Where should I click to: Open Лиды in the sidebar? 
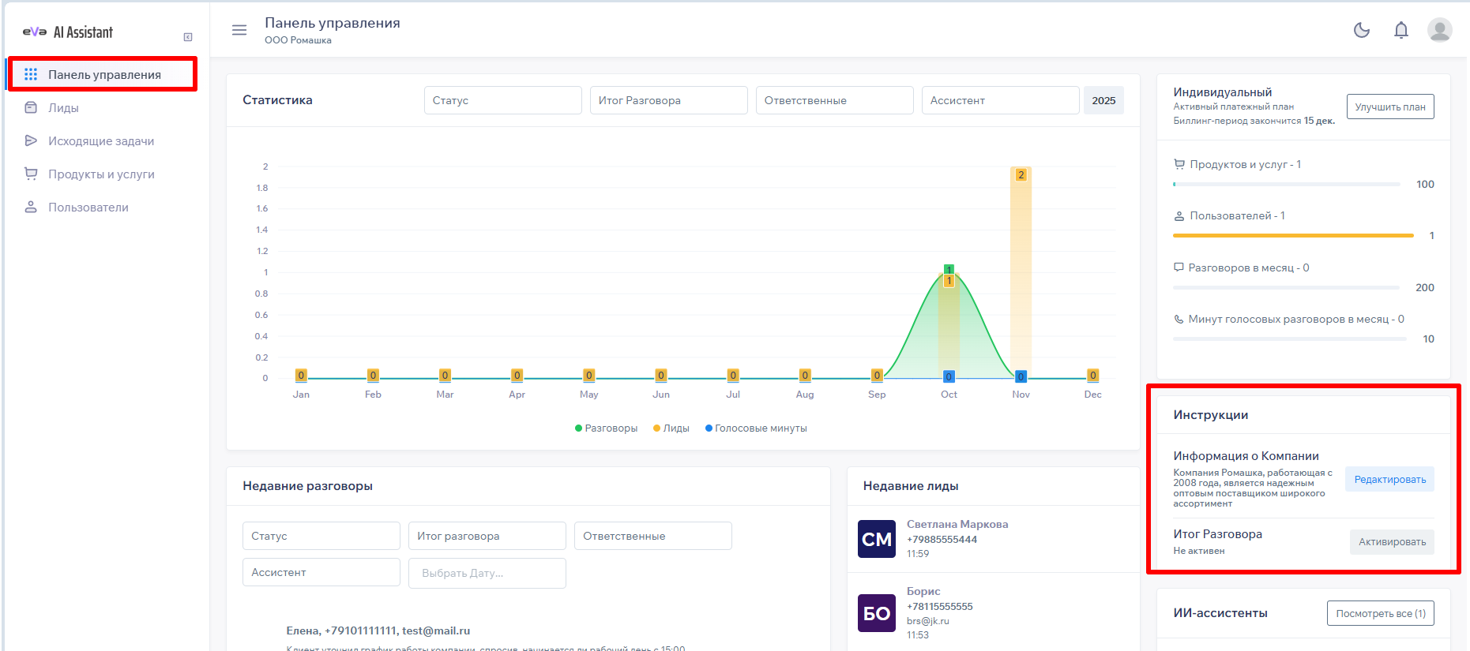point(63,108)
